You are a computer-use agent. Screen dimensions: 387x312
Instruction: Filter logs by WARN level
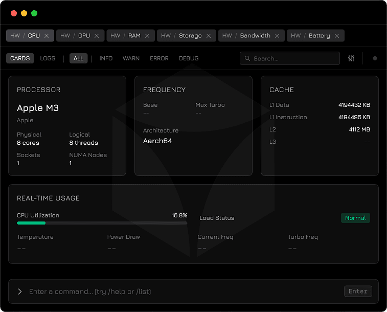[x=131, y=58]
